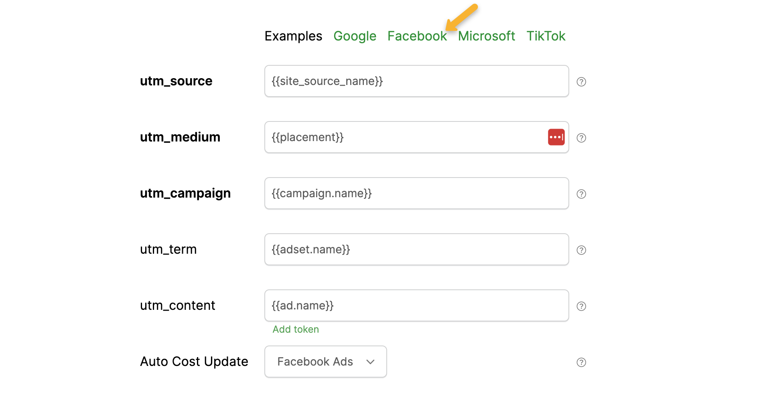Apply the TikTok example
The width and height of the screenshot is (759, 396).
546,36
